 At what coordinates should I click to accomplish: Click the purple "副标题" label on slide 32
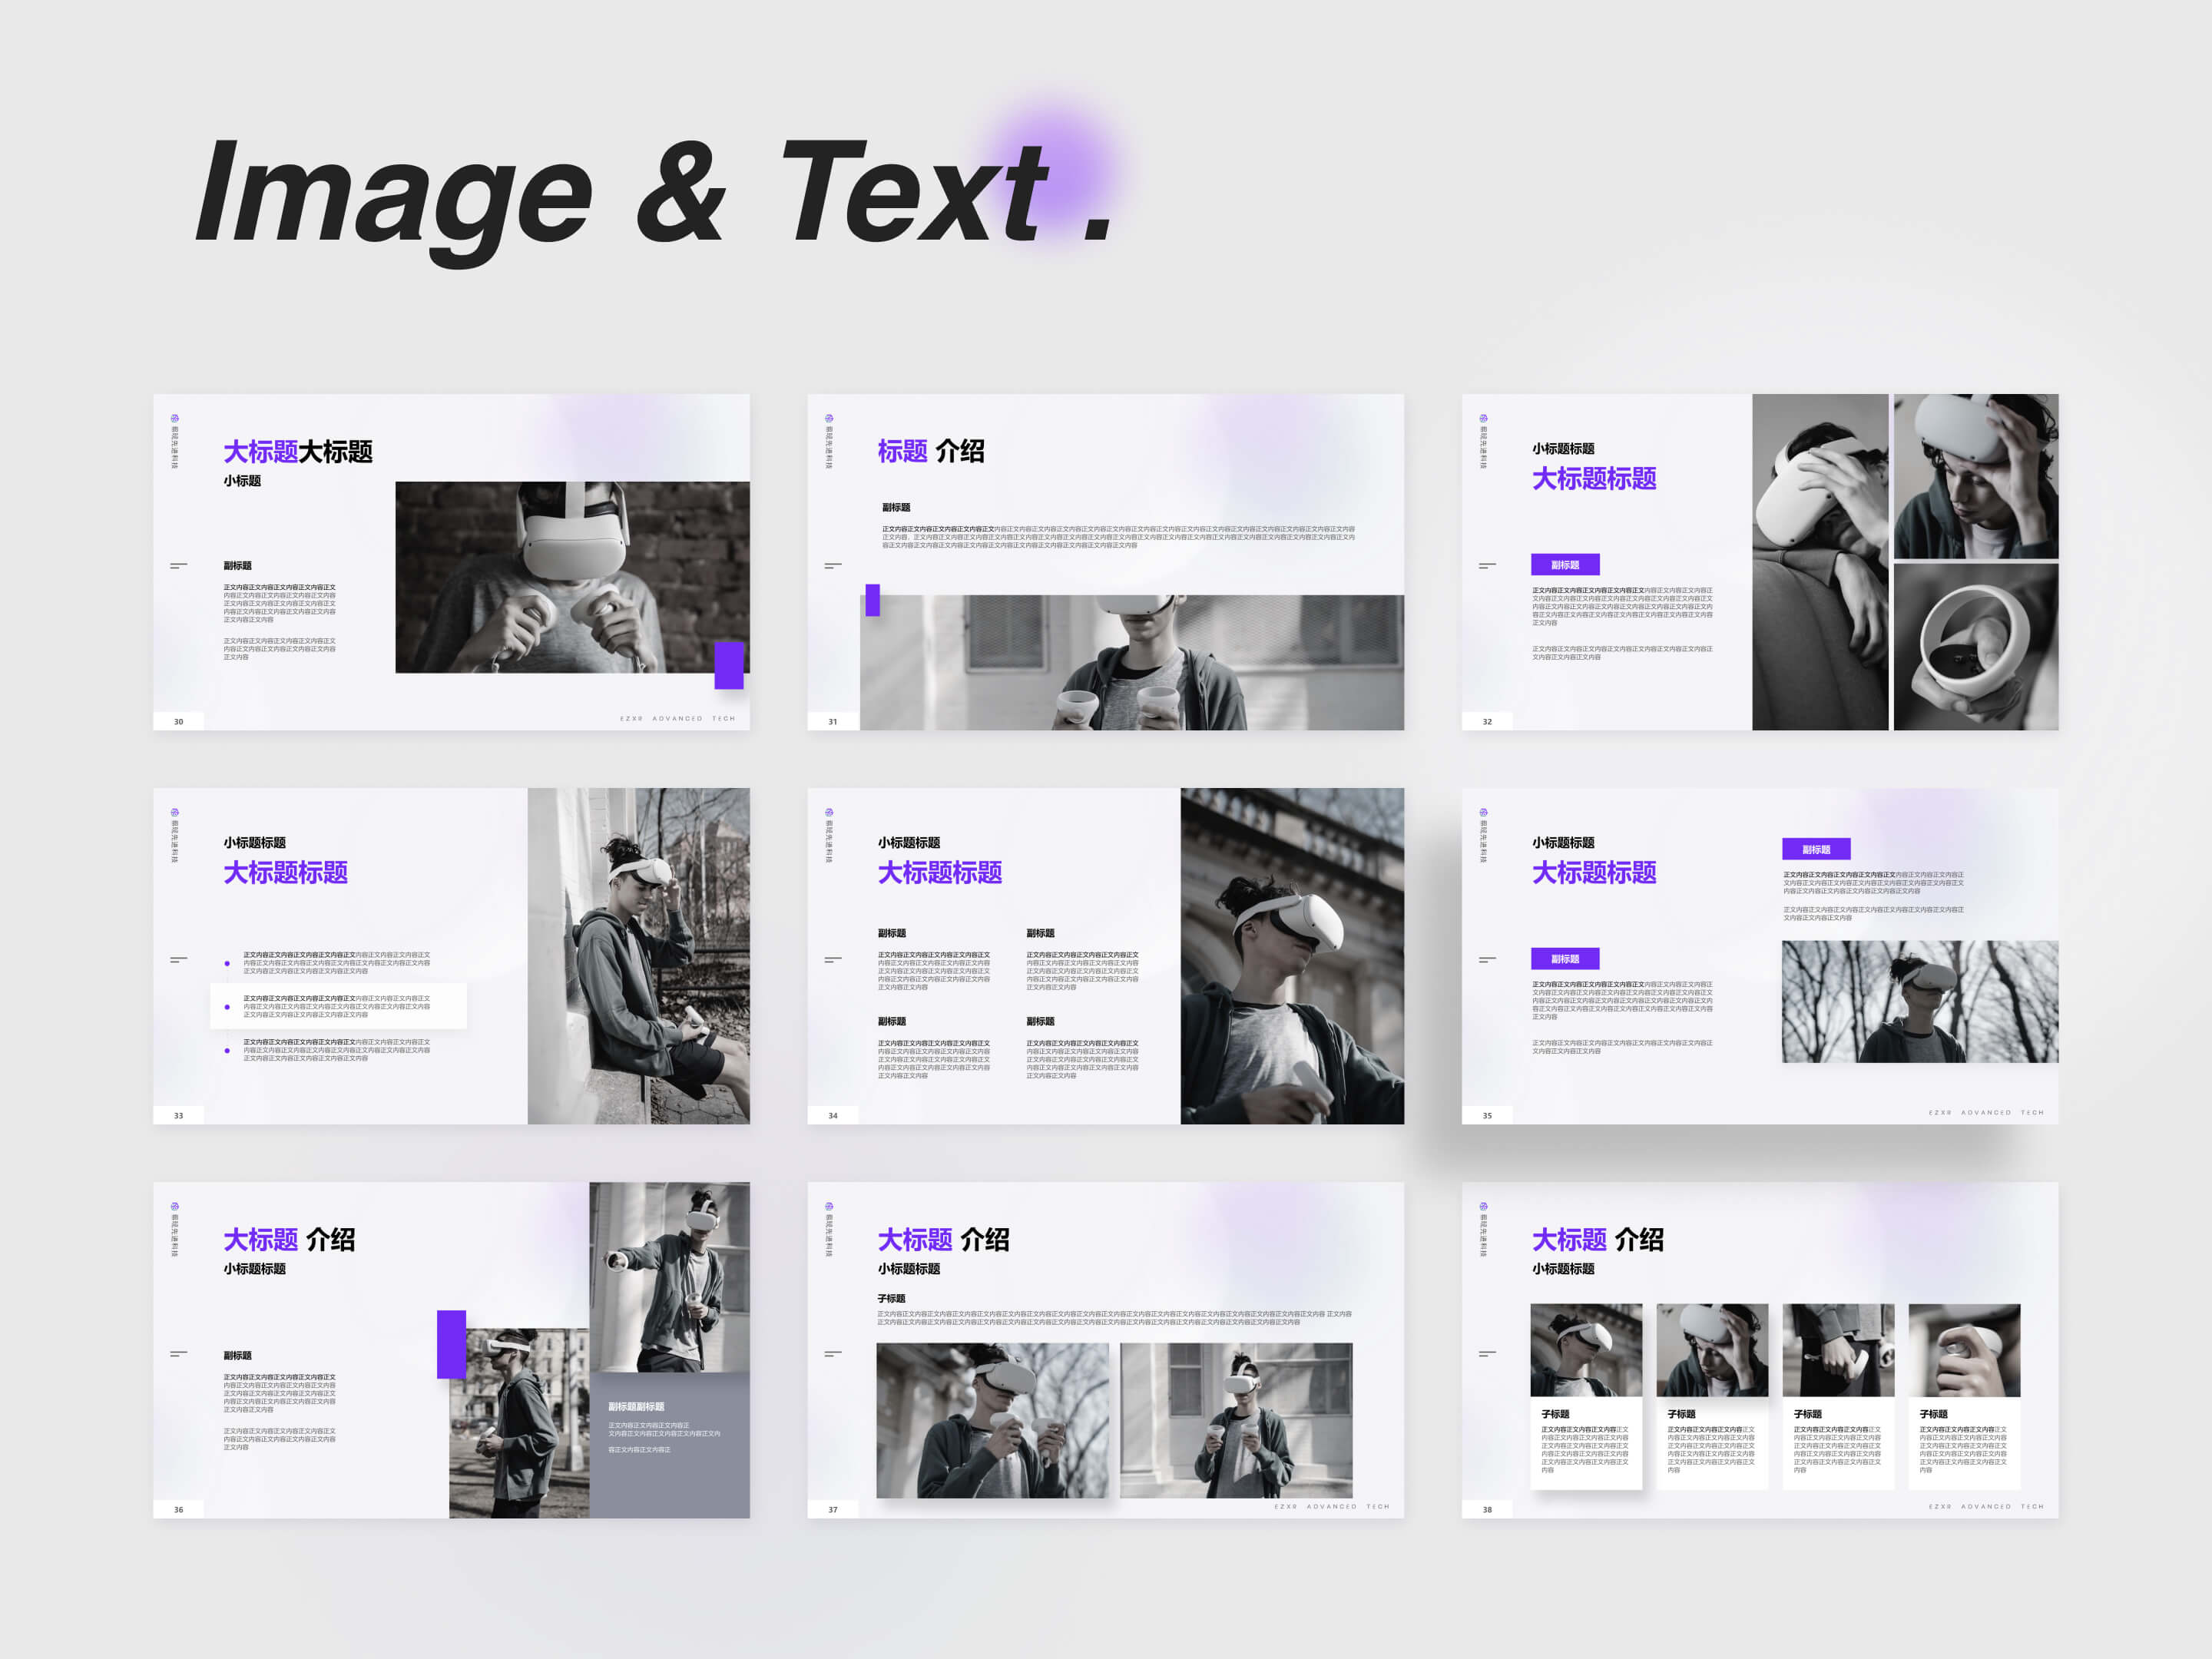click(x=1565, y=565)
